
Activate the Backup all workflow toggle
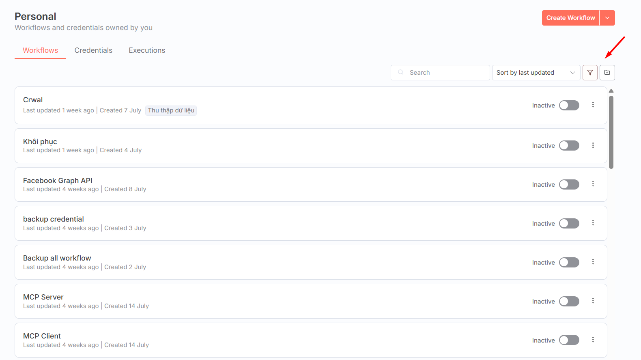click(569, 263)
